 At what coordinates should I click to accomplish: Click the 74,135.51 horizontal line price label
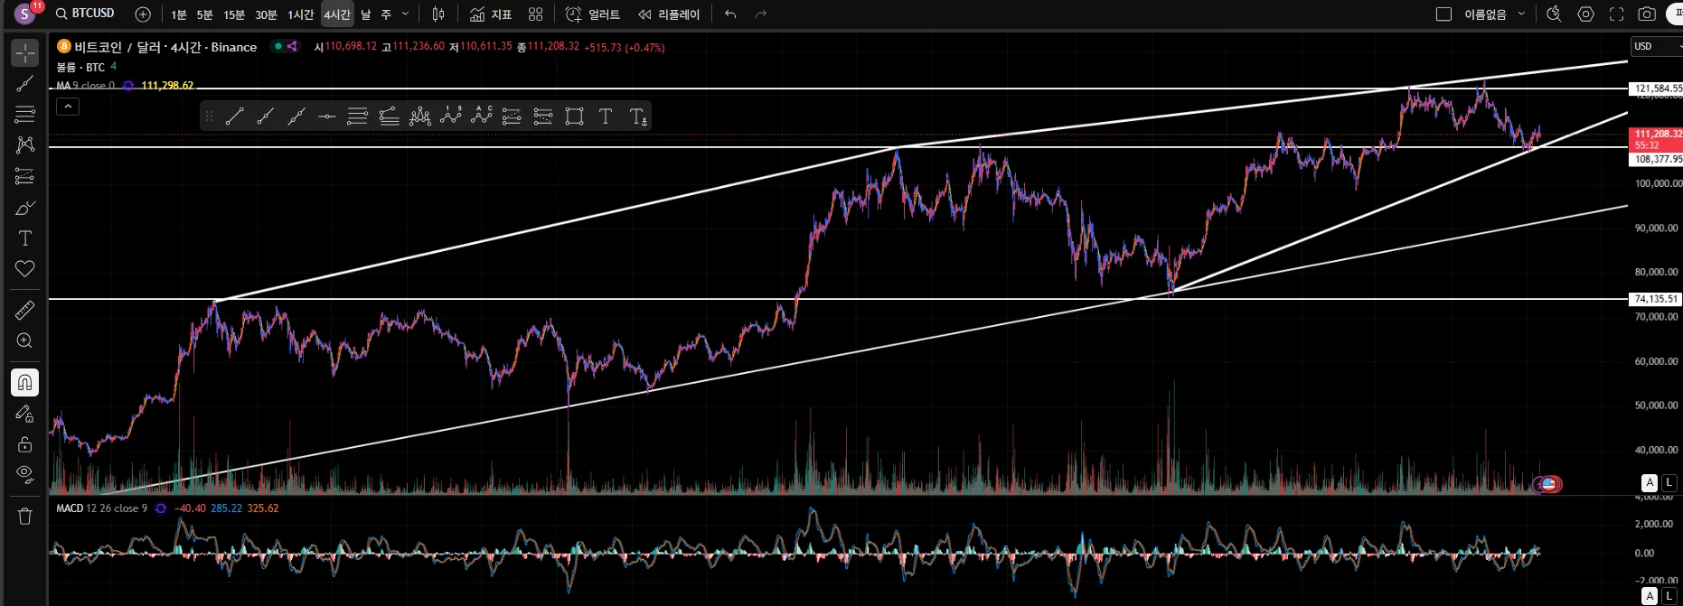pos(1656,299)
